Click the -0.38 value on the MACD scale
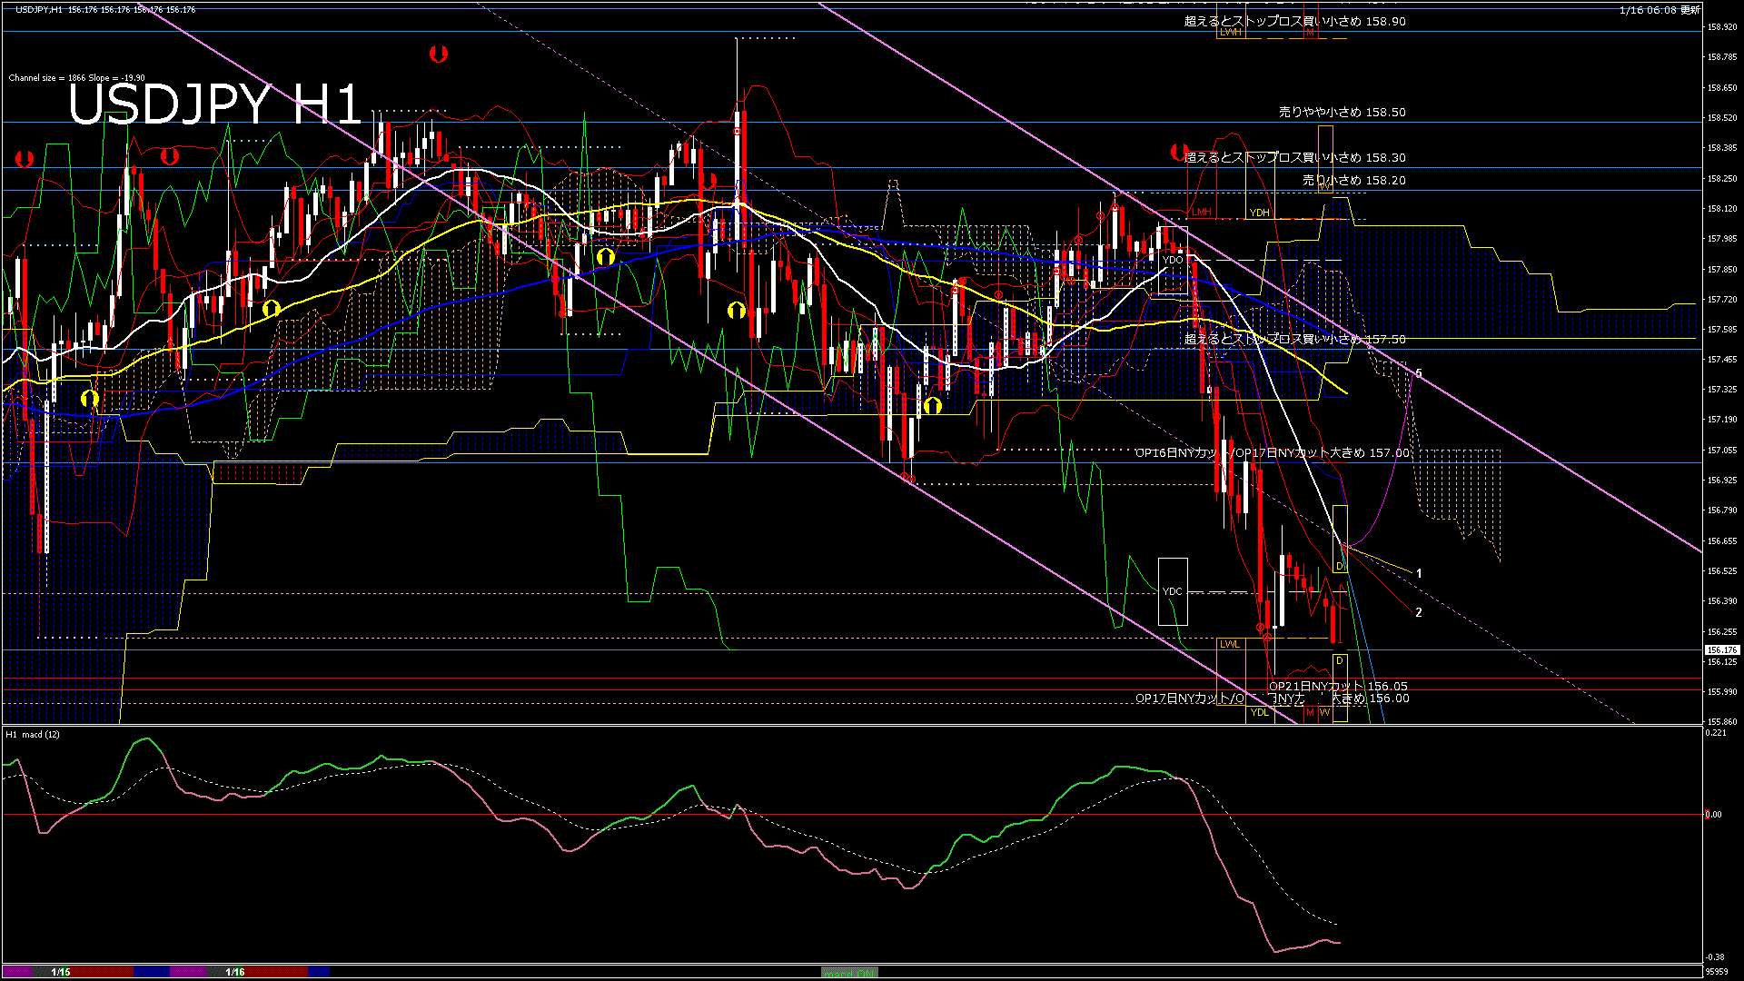Image resolution: width=1744 pixels, height=981 pixels. pos(1715,956)
